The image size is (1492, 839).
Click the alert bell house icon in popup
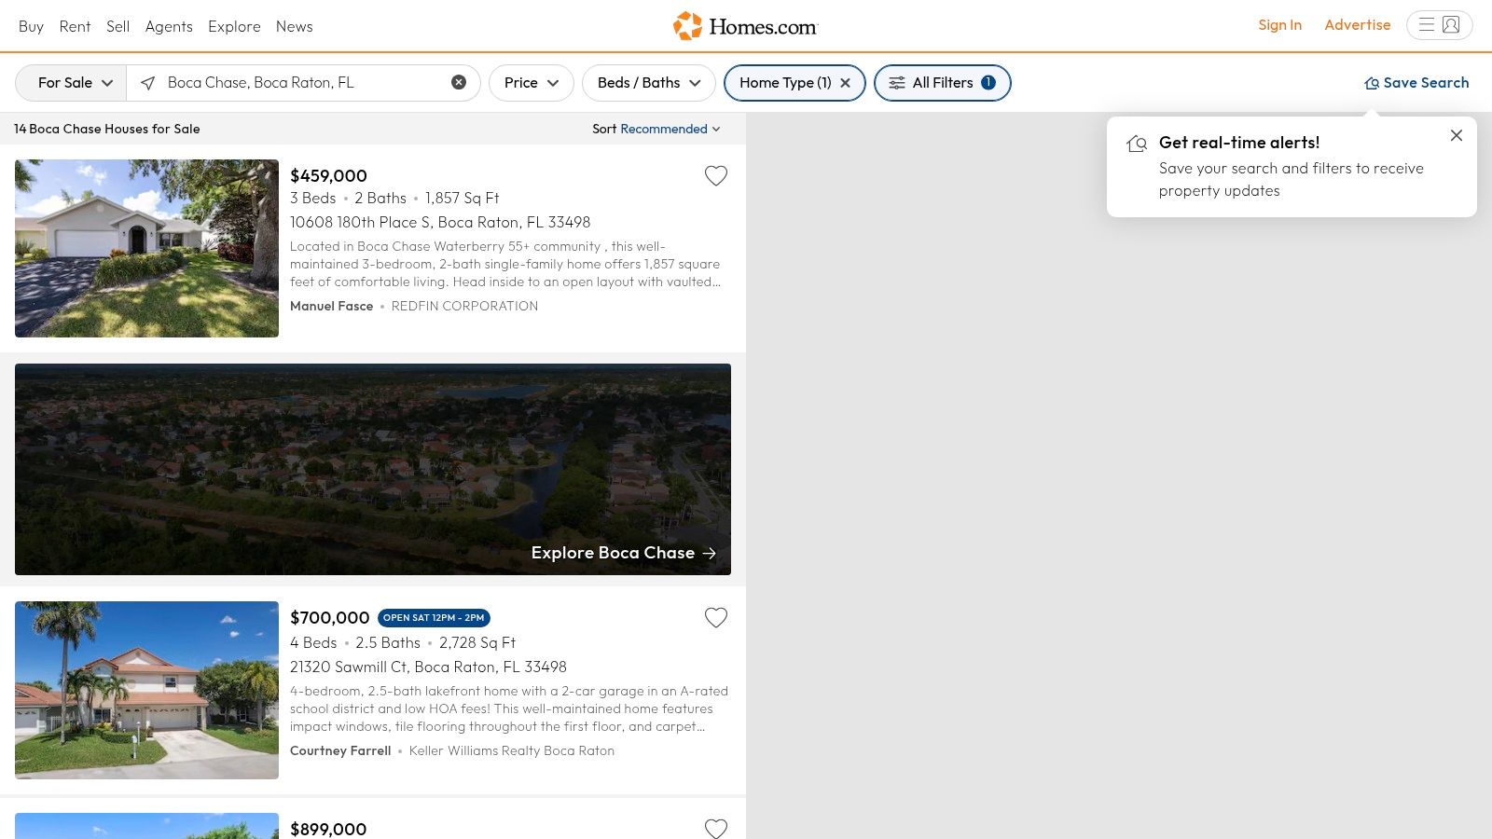pos(1137,144)
